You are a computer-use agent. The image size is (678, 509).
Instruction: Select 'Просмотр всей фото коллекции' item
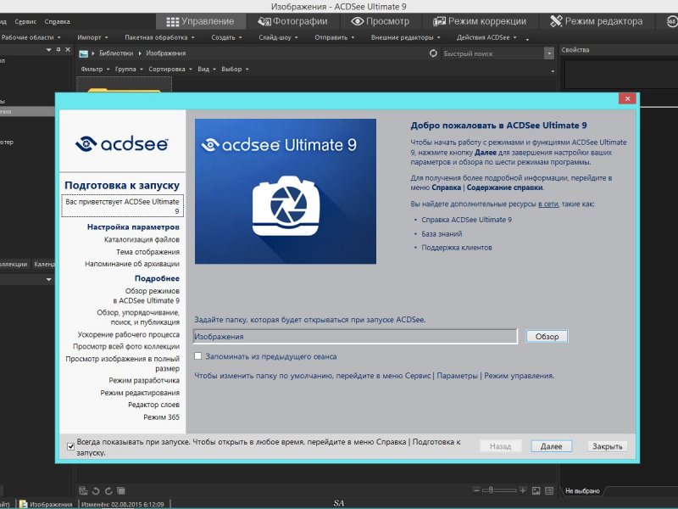[x=126, y=346]
